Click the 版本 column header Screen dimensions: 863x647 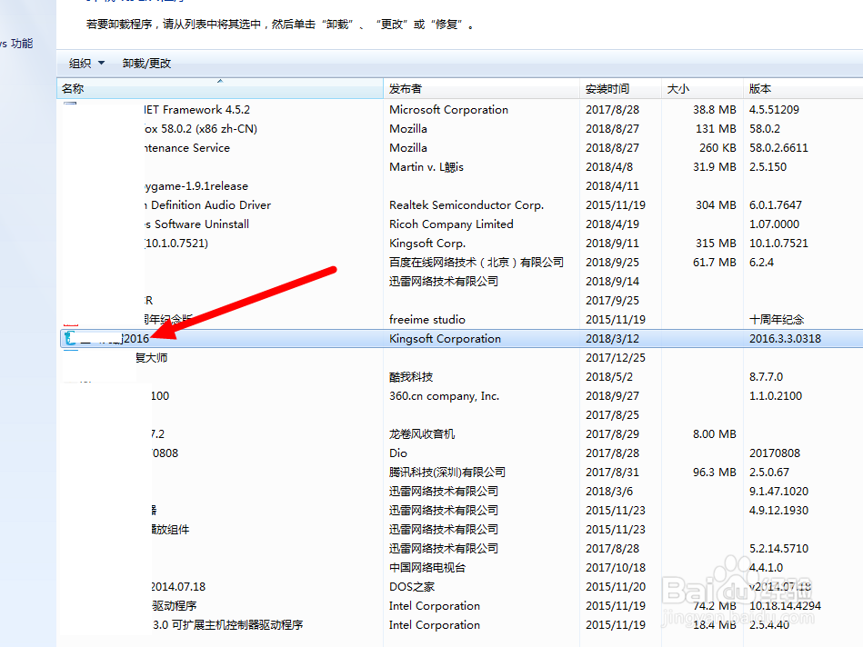(x=803, y=88)
